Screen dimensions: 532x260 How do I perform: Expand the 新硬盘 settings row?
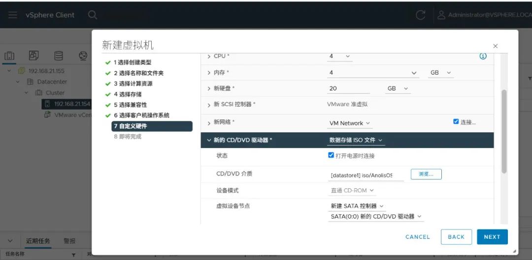209,88
